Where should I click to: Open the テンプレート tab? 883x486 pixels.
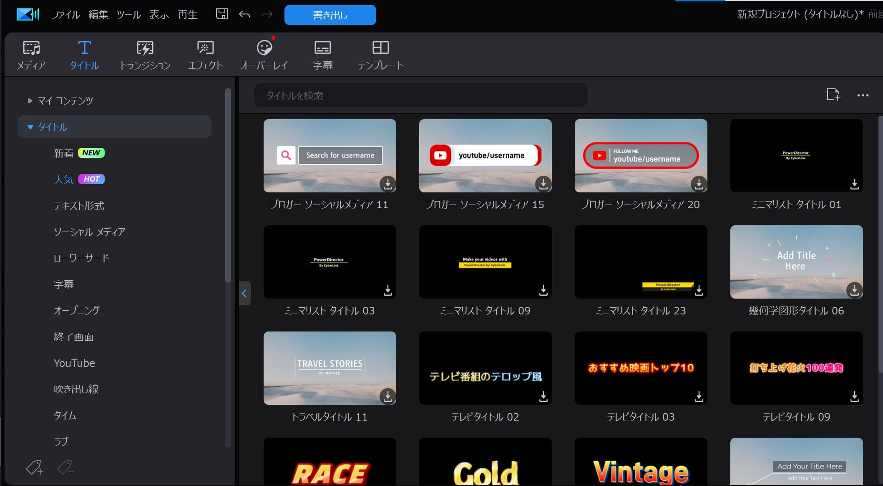click(380, 55)
